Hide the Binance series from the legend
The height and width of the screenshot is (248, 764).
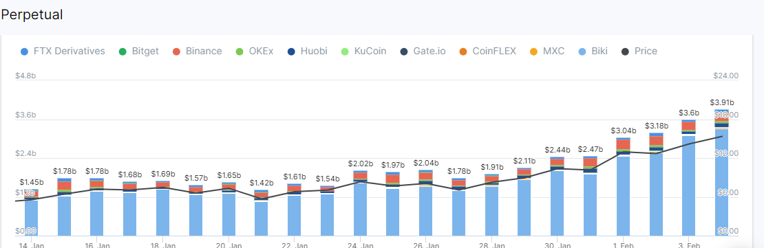coord(198,51)
